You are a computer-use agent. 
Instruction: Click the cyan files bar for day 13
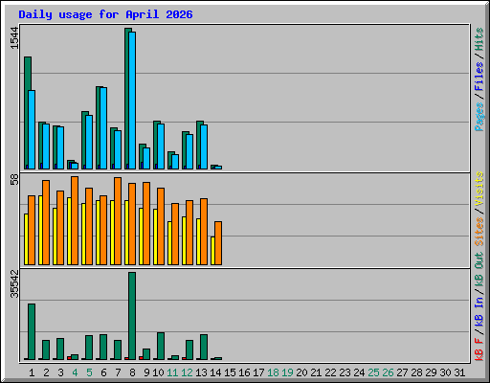coord(204,146)
